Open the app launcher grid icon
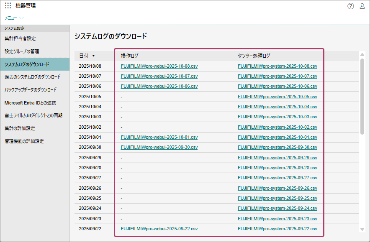The width and height of the screenshot is (370, 242). point(8,6)
